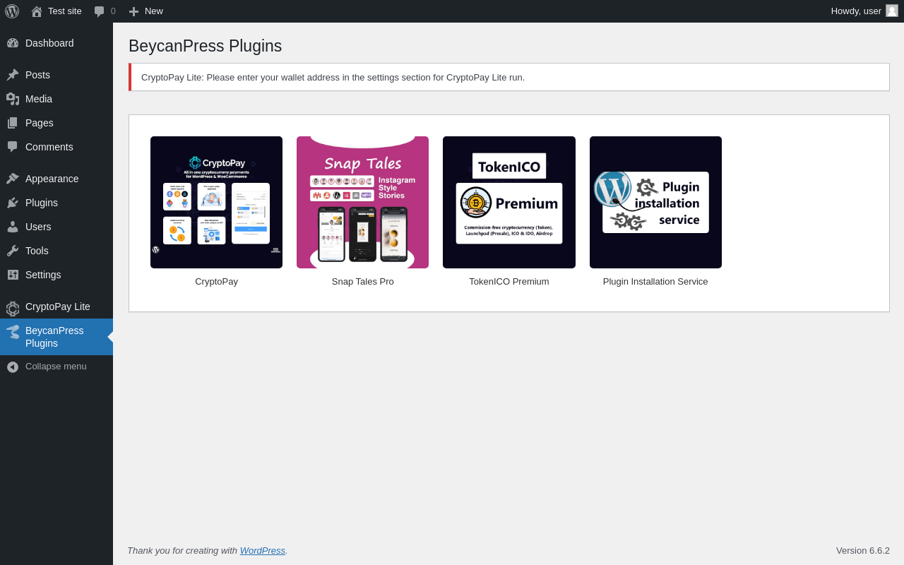Click the Posts pushpin icon

coord(13,75)
